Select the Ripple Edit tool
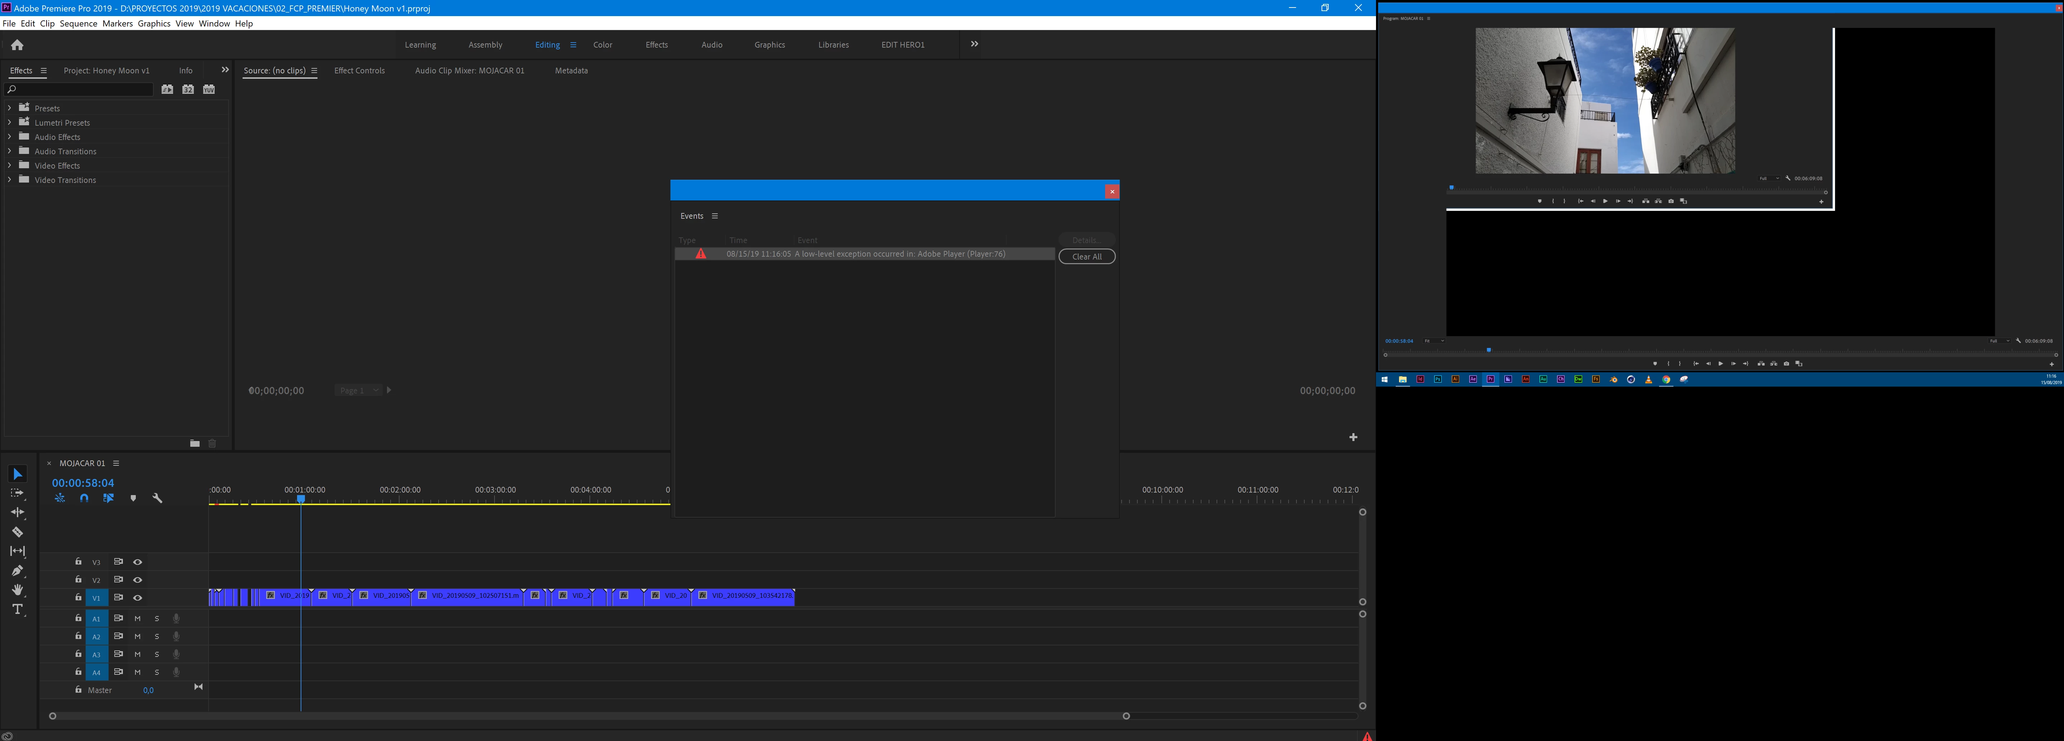This screenshot has width=2064, height=741. (x=17, y=512)
